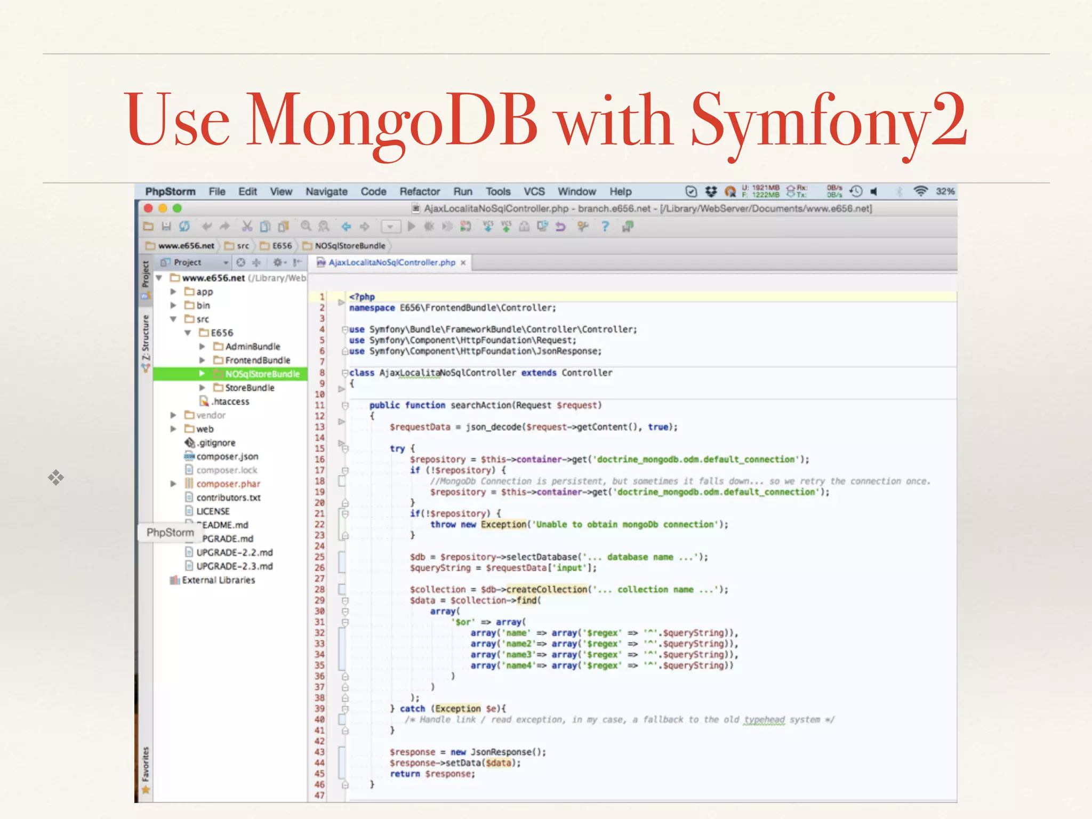Click the Settings wrench icon
Screen dimensions: 1092x819
tap(583, 227)
